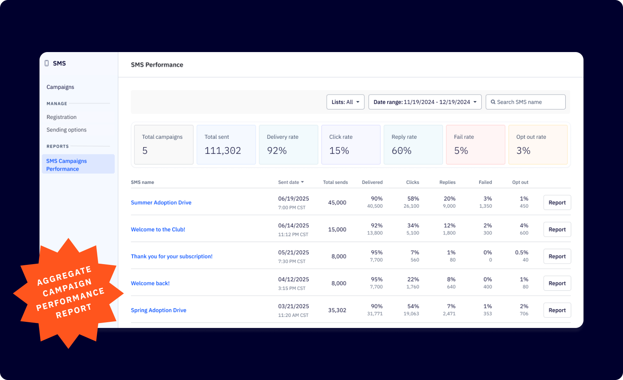Image resolution: width=623 pixels, height=380 pixels.
Task: Sort by the Sent date column arrow
Action: click(x=302, y=182)
